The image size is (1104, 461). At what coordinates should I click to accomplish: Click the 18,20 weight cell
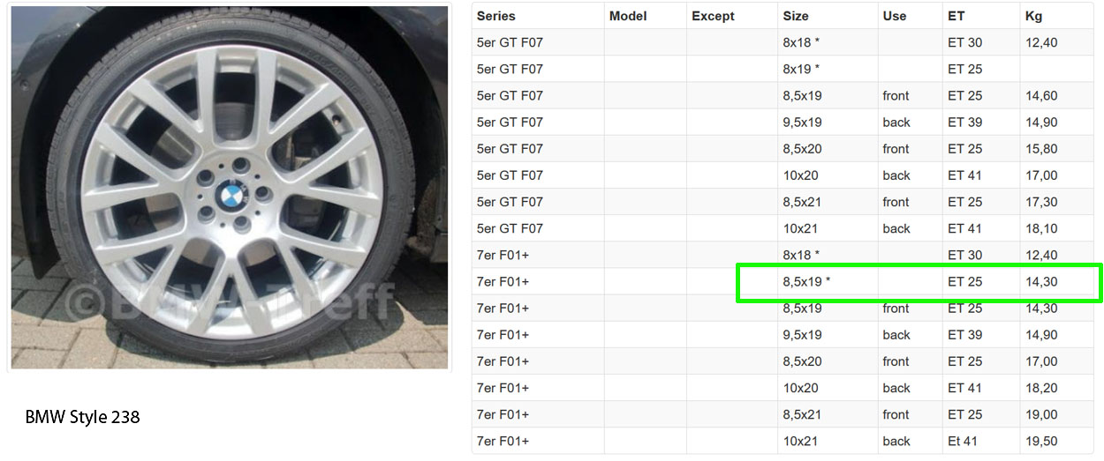[1041, 388]
